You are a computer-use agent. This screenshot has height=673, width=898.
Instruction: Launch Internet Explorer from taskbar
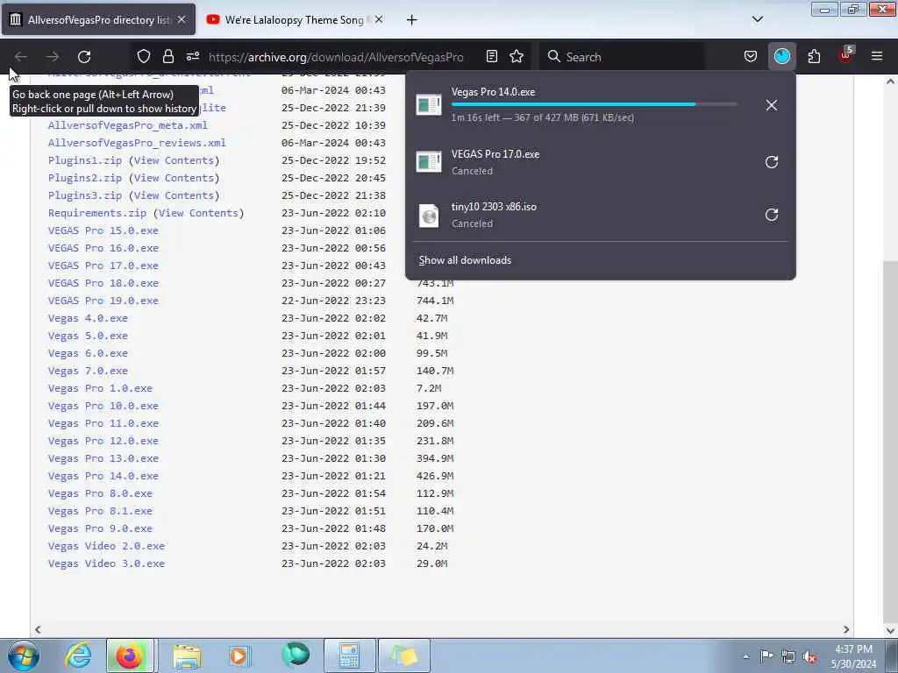pos(78,655)
